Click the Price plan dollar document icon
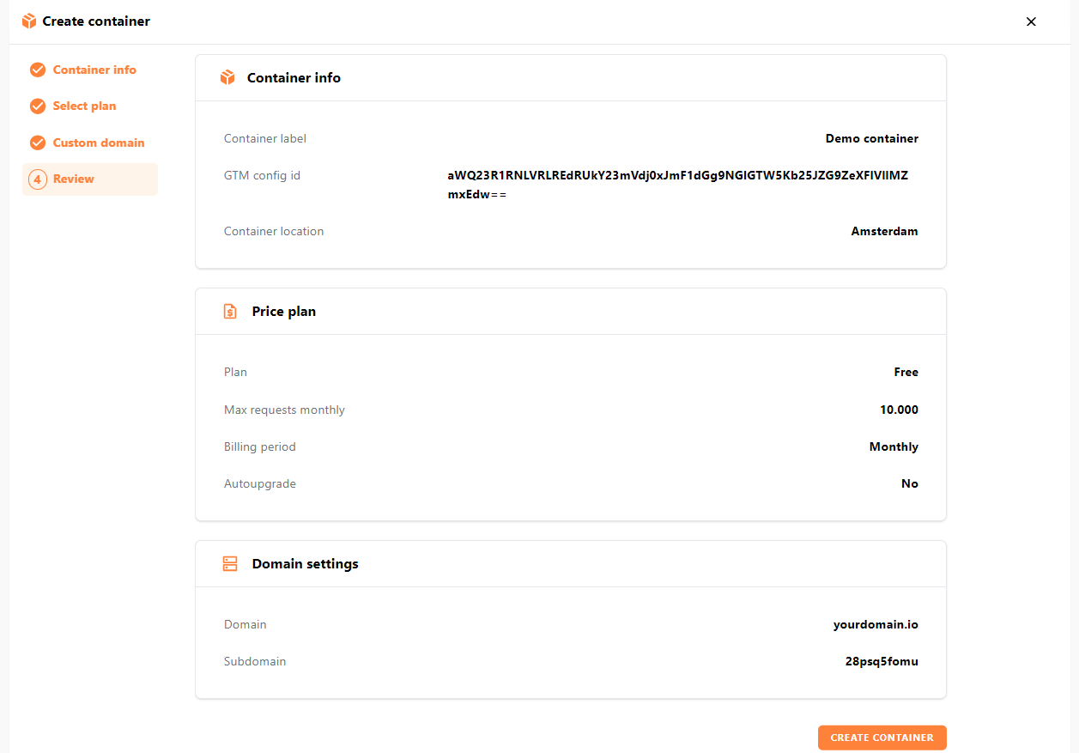This screenshot has height=753, width=1079. coord(229,312)
